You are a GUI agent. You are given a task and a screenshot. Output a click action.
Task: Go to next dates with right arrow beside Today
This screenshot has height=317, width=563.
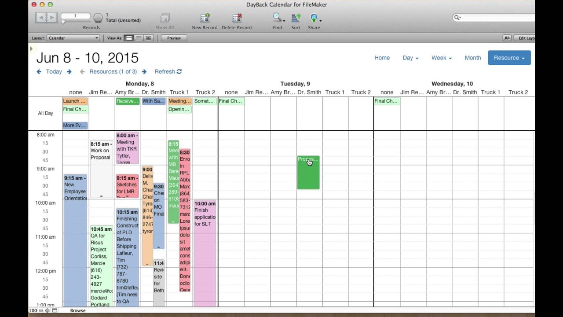click(69, 72)
